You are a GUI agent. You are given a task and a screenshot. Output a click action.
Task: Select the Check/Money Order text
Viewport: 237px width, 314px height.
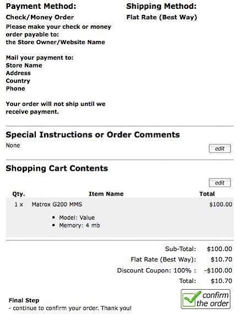pyautogui.click(x=40, y=17)
